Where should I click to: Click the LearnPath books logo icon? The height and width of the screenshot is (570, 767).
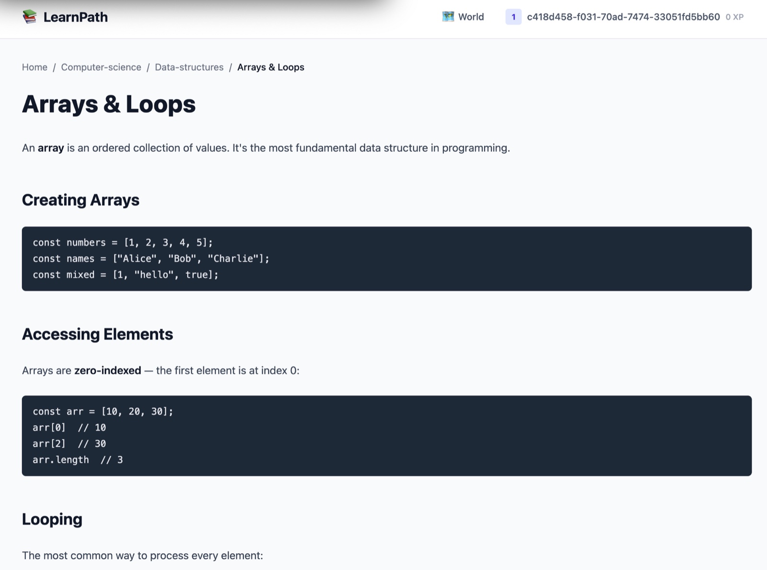(30, 17)
